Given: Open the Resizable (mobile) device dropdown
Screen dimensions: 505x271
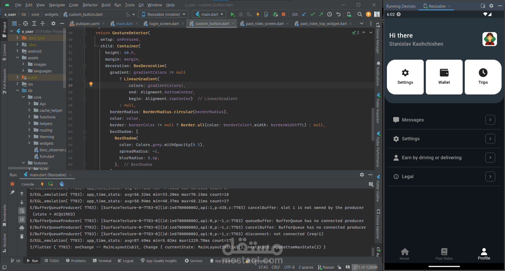Looking at the screenshot, I should (x=164, y=14).
